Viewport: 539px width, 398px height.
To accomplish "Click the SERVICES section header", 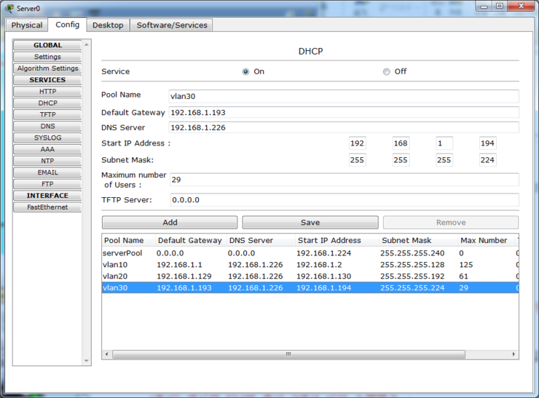I will tap(47, 79).
